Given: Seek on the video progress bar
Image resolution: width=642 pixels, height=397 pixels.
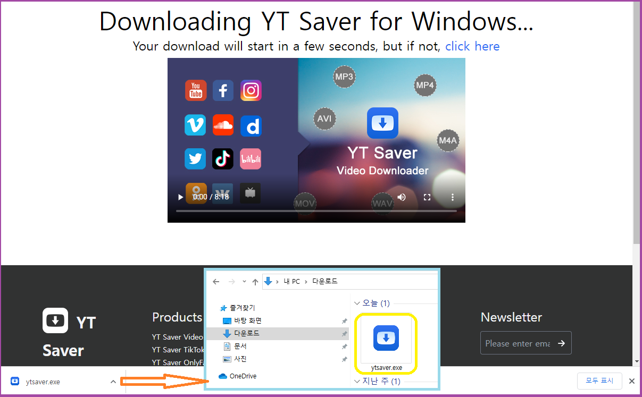Looking at the screenshot, I should pyautogui.click(x=316, y=211).
